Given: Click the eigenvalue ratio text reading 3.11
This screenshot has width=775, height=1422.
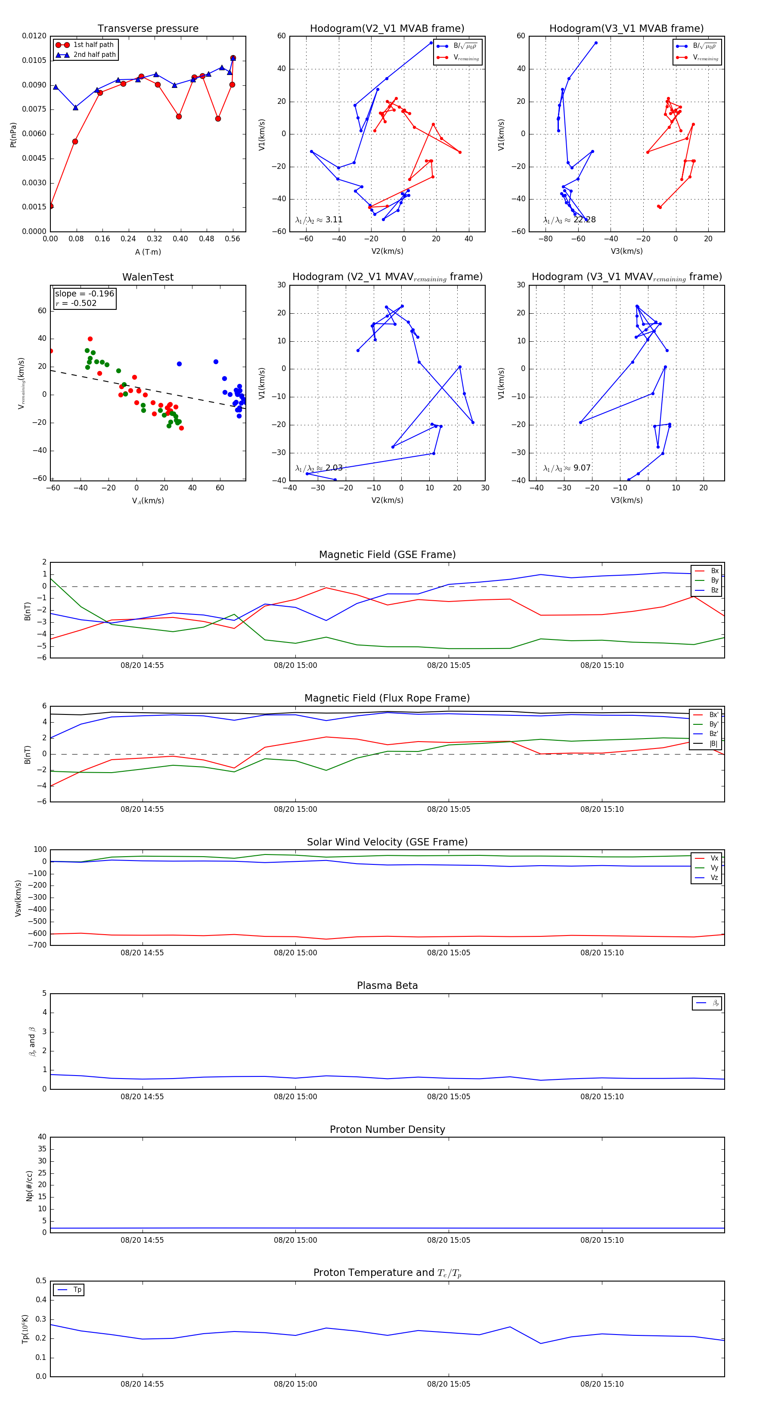Looking at the screenshot, I should [x=319, y=220].
